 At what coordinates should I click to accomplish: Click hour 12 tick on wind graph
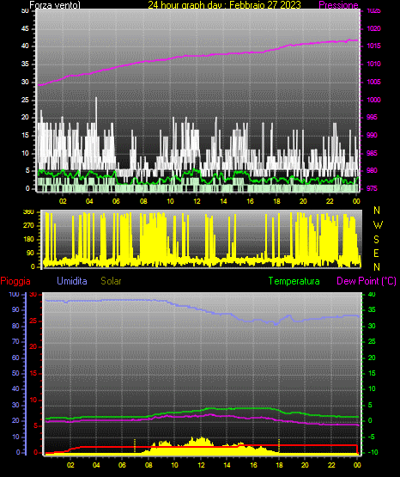[197, 201]
